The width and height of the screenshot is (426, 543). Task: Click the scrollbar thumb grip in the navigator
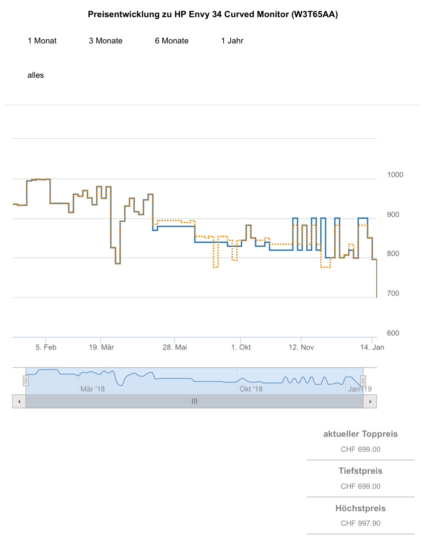click(195, 401)
